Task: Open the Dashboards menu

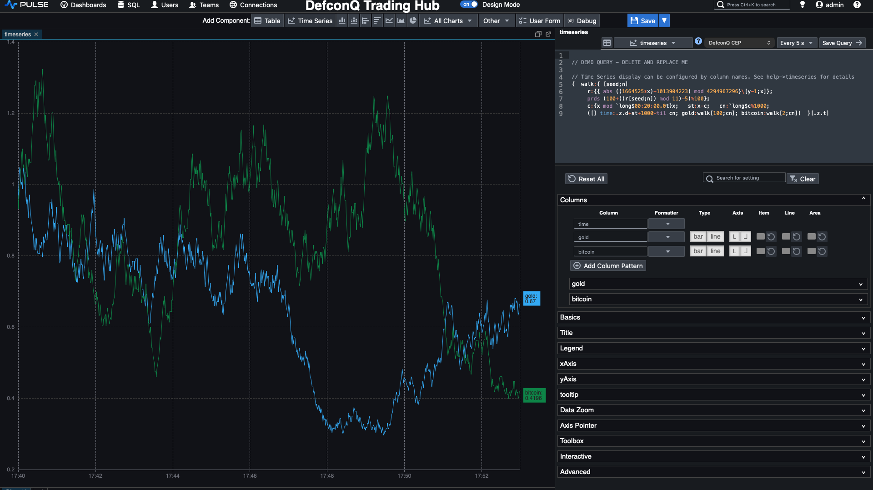Action: [83, 5]
